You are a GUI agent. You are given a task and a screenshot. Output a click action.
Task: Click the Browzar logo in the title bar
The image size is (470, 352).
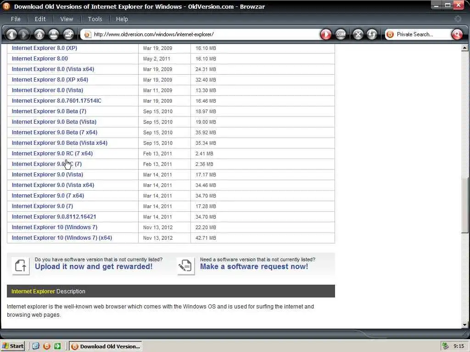click(x=6, y=6)
